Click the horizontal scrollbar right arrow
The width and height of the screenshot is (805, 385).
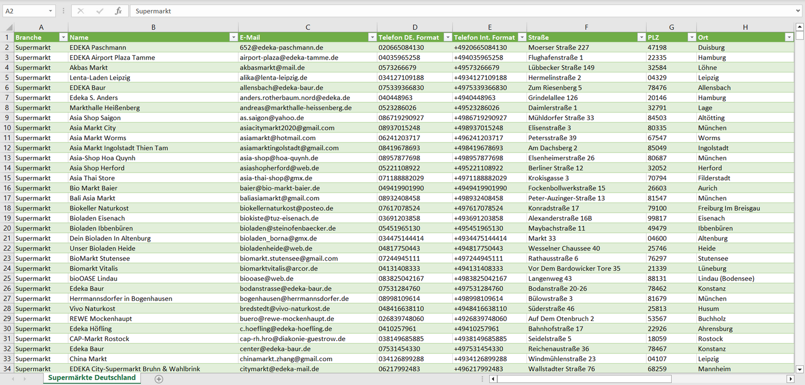click(790, 379)
